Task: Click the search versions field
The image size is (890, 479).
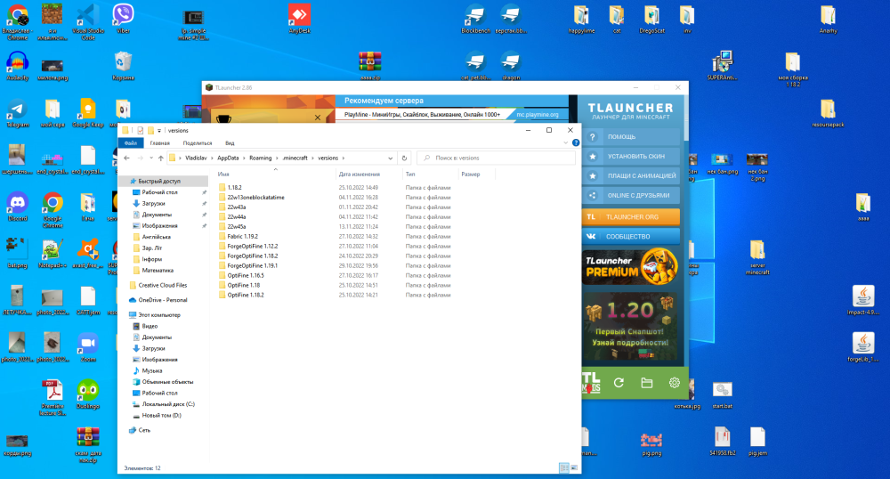Action: point(496,158)
